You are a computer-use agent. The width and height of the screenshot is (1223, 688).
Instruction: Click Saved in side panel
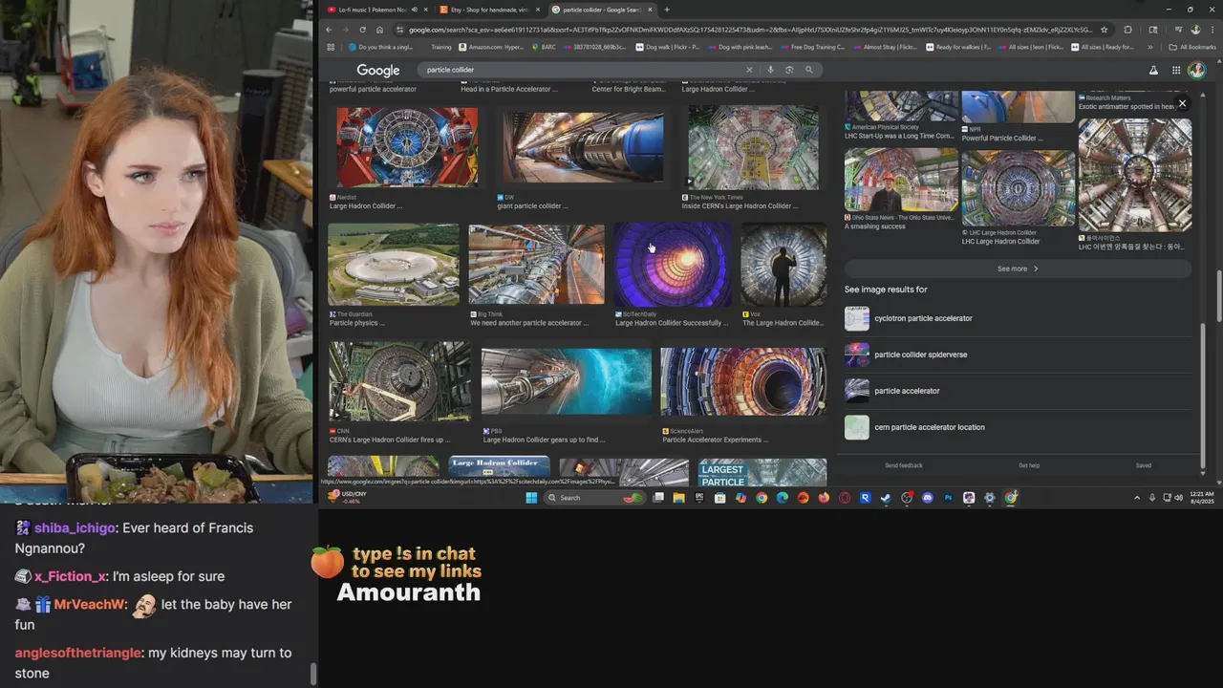click(x=1144, y=465)
